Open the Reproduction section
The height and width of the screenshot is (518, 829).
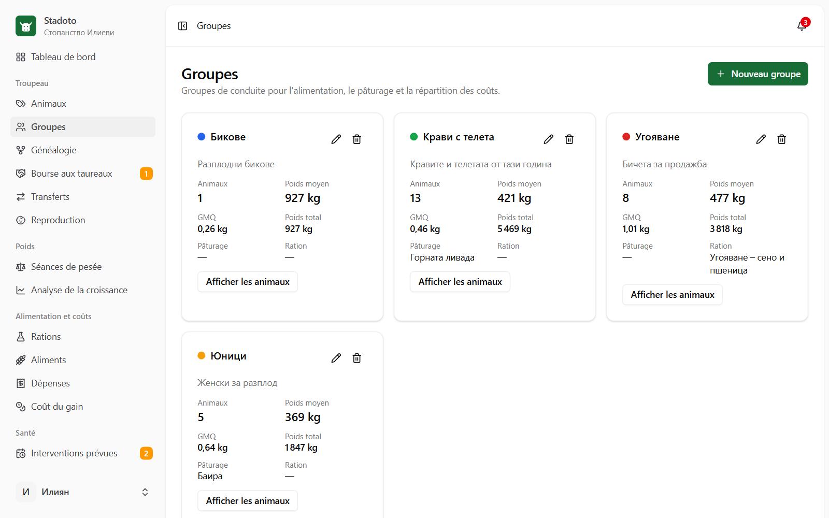pos(83,220)
